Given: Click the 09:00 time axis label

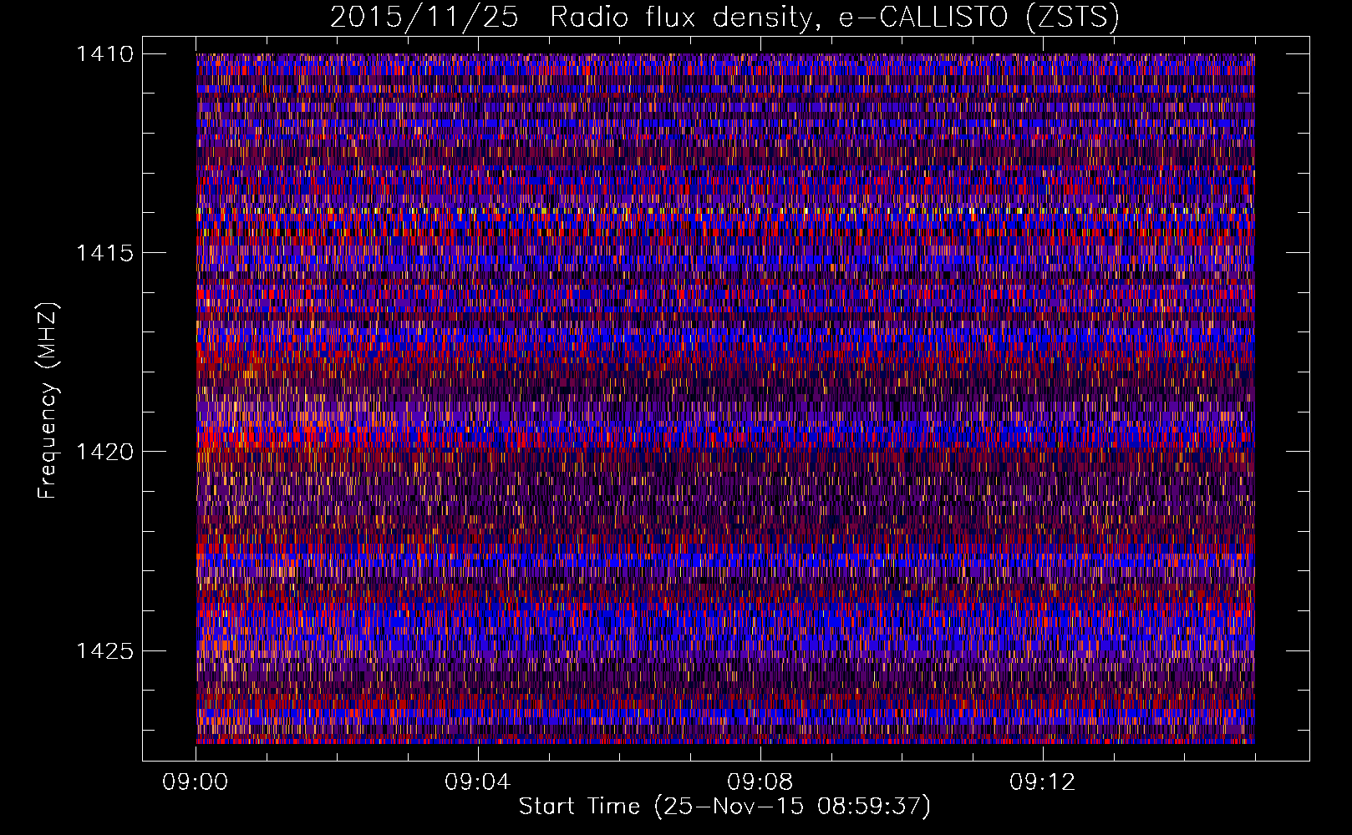Looking at the screenshot, I should coord(196,782).
